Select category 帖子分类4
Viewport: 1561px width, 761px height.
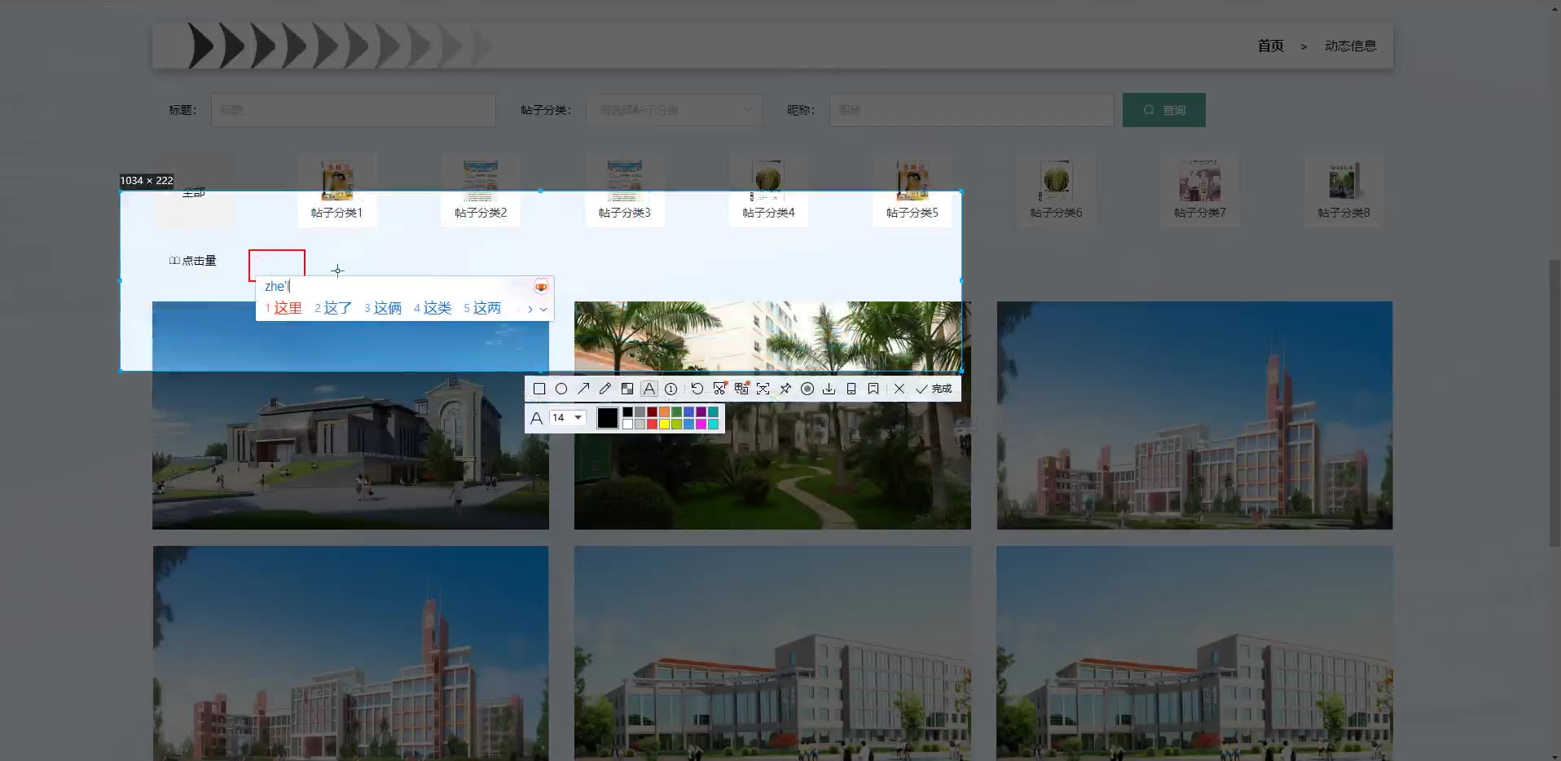[x=768, y=191]
